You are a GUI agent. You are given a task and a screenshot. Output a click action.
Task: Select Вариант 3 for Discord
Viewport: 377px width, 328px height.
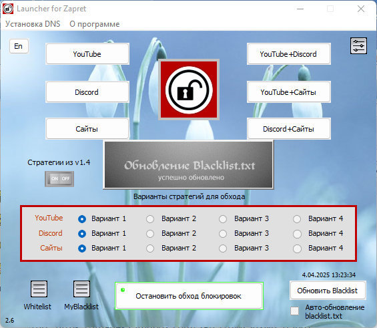pos(223,234)
